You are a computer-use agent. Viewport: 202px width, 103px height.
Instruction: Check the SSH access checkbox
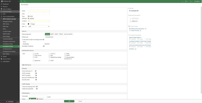click(x=49, y=55)
